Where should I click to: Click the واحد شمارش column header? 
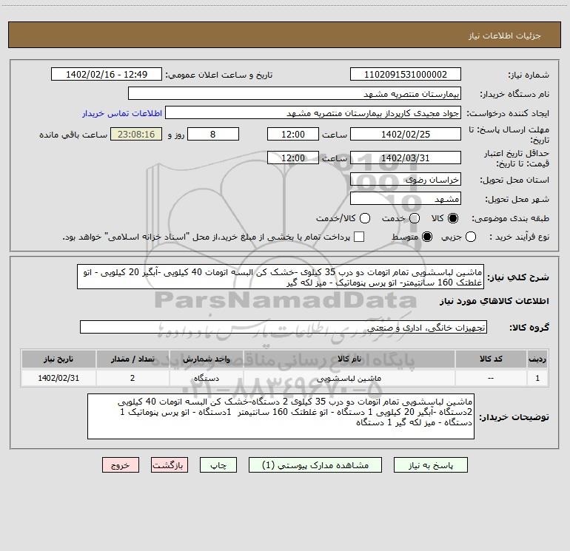coord(206,359)
